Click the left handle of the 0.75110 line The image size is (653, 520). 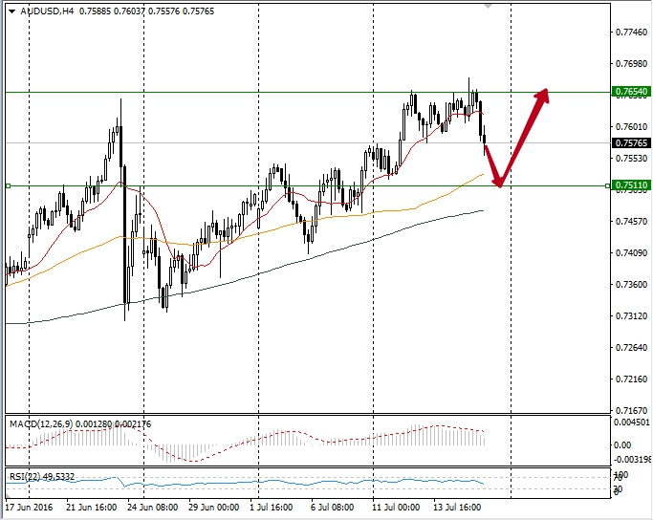pos(8,185)
